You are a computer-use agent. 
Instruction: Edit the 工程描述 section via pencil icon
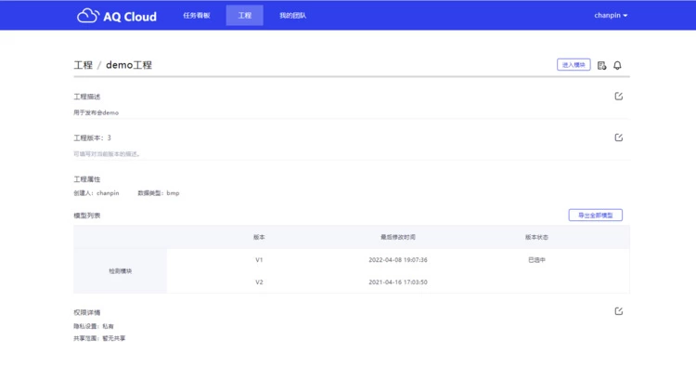[x=619, y=96]
